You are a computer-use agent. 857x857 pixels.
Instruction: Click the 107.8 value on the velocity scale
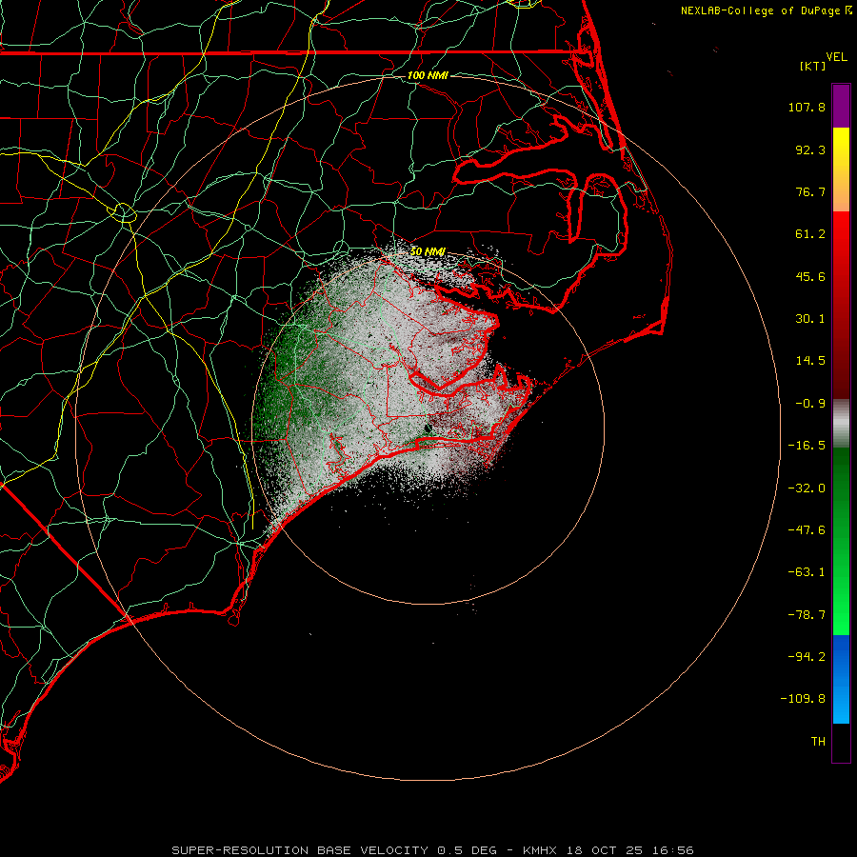[x=807, y=107]
